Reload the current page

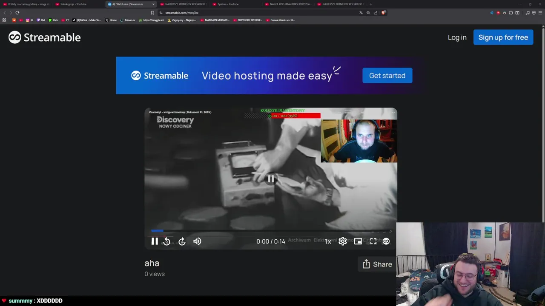click(x=17, y=13)
